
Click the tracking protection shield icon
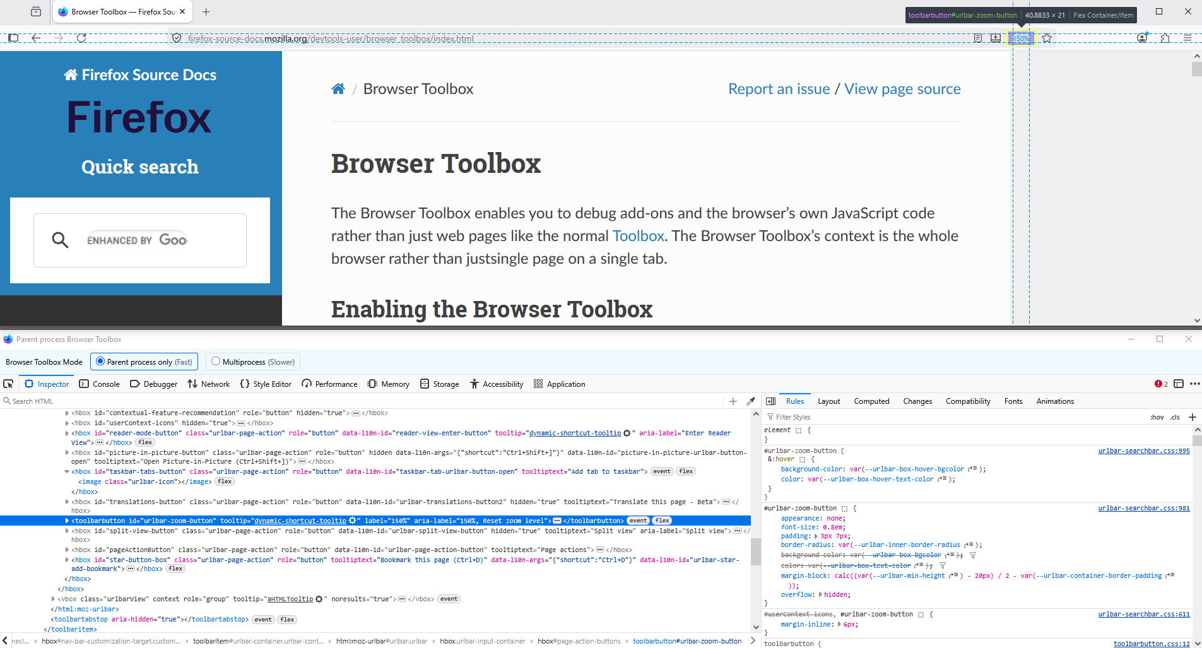click(x=177, y=38)
